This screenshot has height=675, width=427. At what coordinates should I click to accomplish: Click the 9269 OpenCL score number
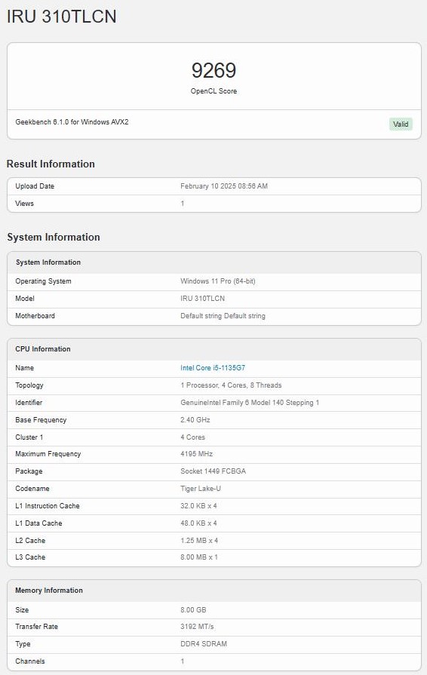pyautogui.click(x=214, y=70)
